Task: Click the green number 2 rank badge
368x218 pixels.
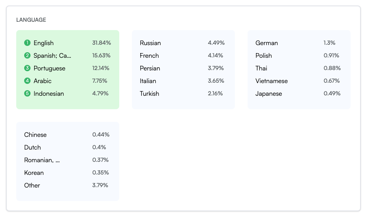Action: tap(27, 55)
